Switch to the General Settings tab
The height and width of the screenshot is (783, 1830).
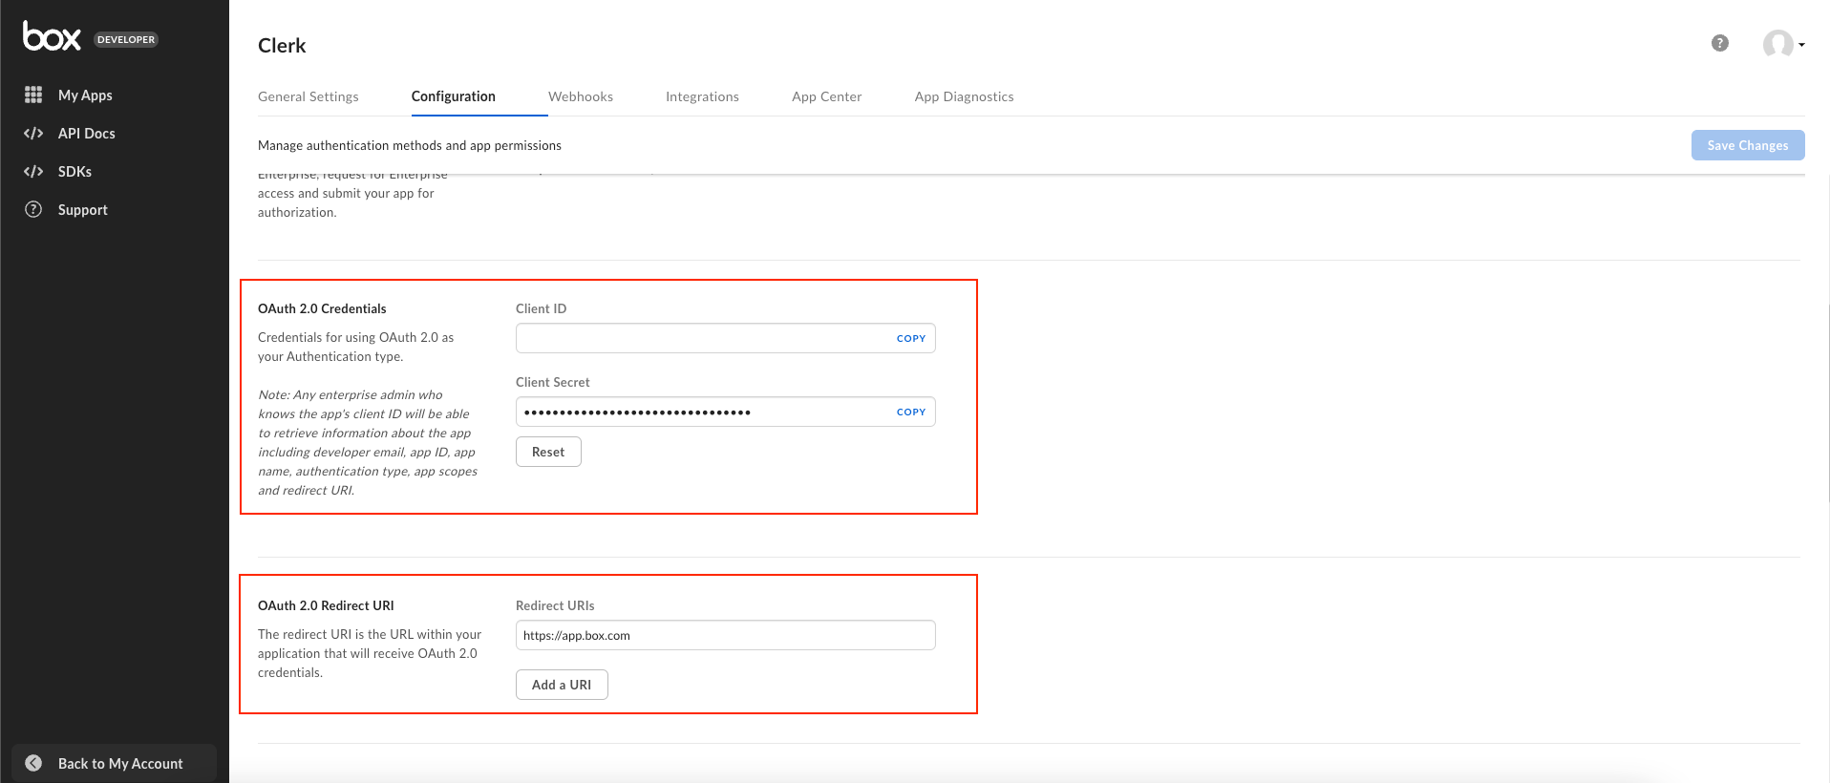point(309,96)
